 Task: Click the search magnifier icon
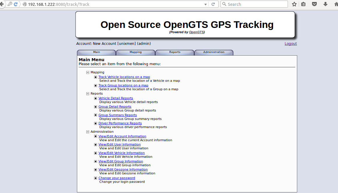224,4
